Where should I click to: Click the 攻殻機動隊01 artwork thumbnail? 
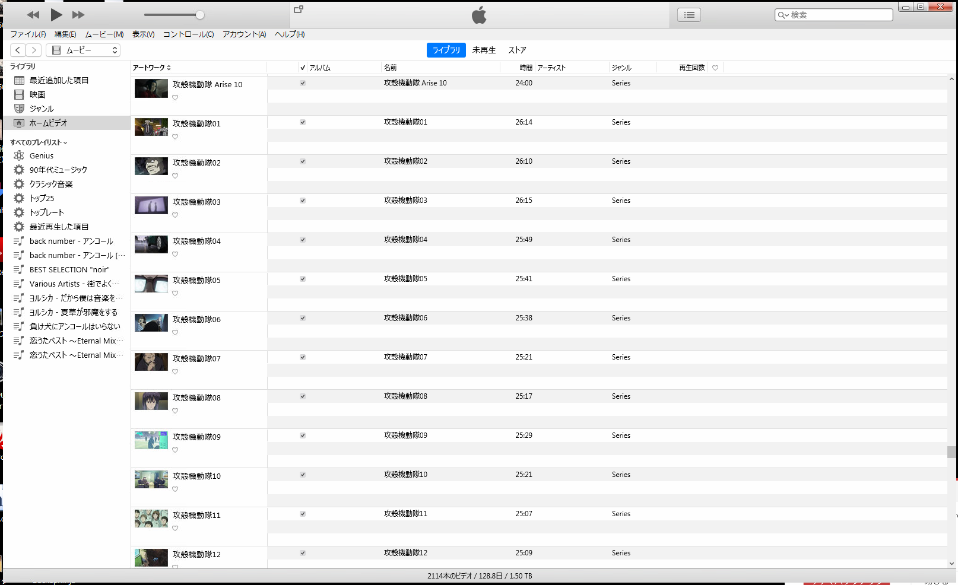[x=151, y=127]
